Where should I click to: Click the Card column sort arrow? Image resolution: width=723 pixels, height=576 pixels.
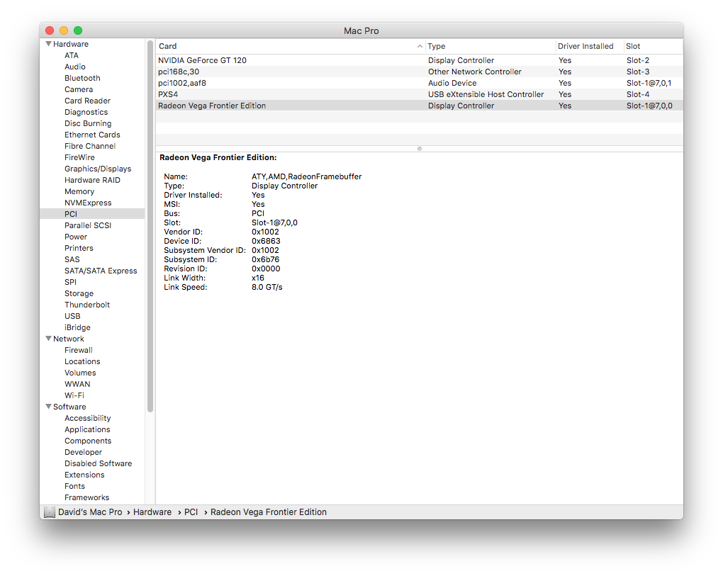coord(420,46)
